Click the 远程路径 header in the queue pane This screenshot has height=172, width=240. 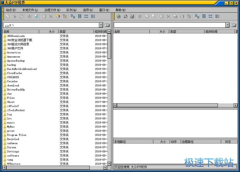[201, 142]
